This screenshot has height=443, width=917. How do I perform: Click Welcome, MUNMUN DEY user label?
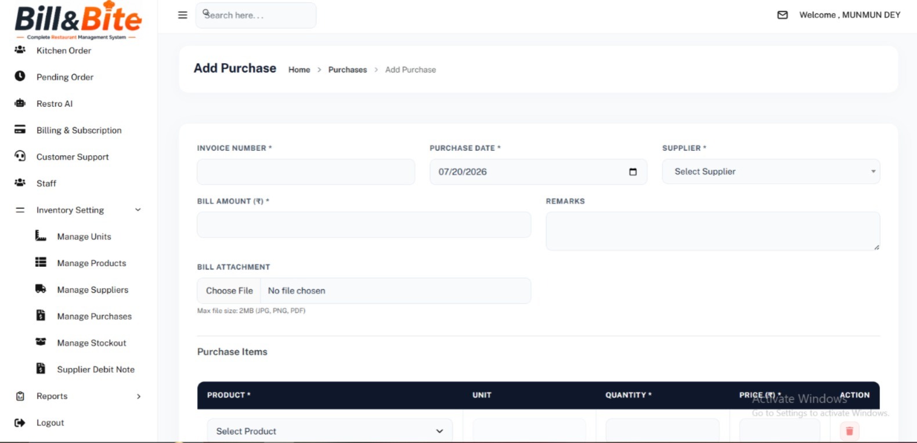click(850, 15)
